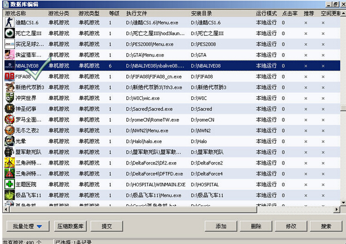Viewport: 346px width, 244px height.
Task: Click the 侠盗猎车 game icon
Action: pos(9,55)
